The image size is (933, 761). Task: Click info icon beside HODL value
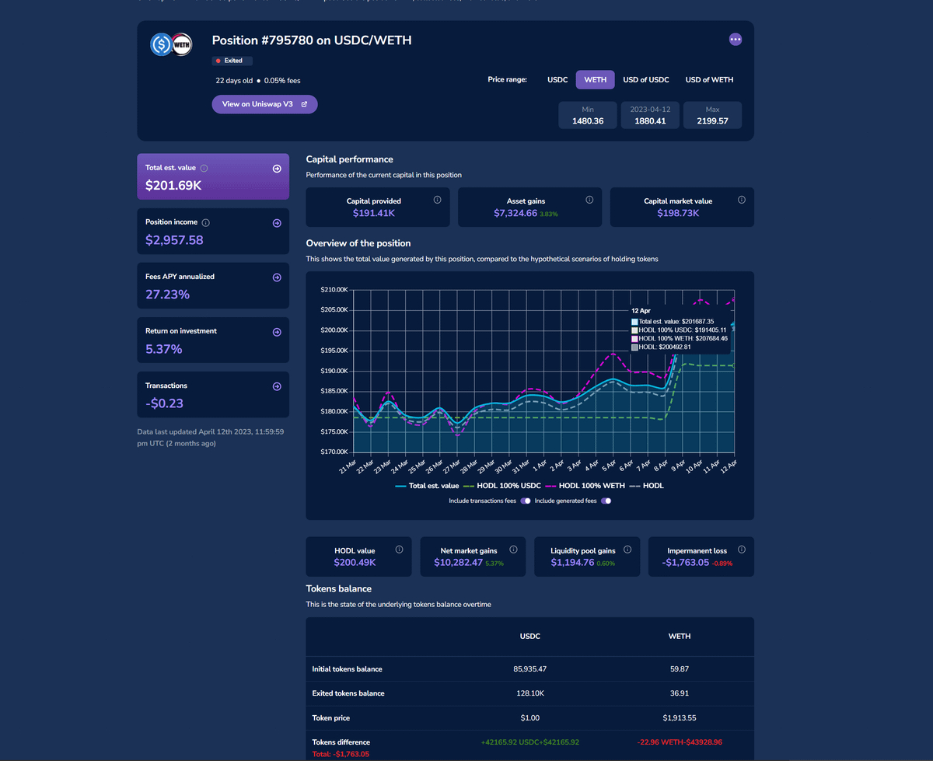pos(399,550)
